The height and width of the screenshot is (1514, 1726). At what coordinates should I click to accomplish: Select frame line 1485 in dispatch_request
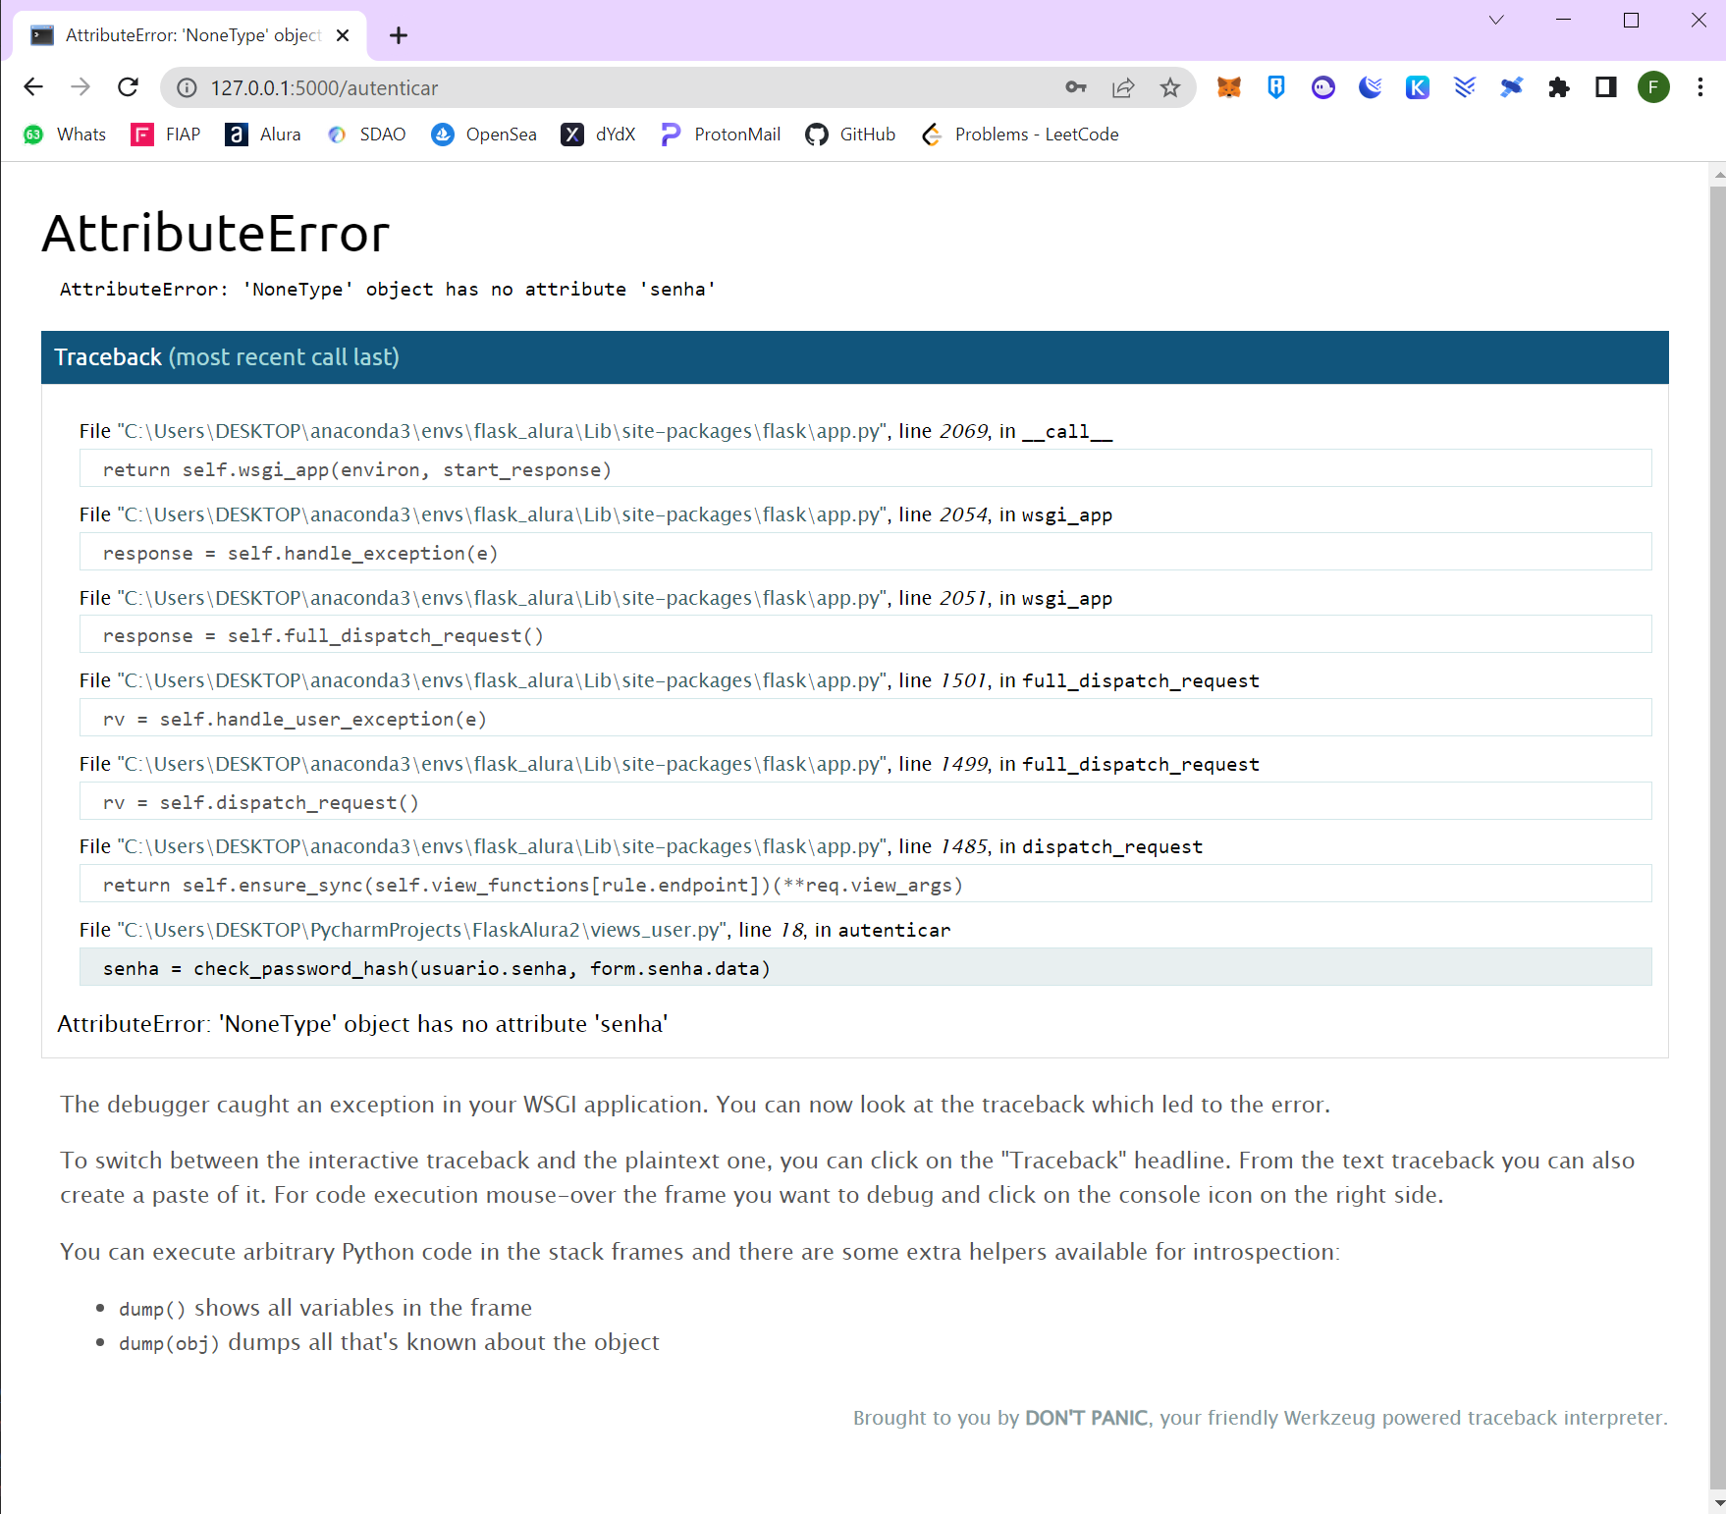(641, 846)
